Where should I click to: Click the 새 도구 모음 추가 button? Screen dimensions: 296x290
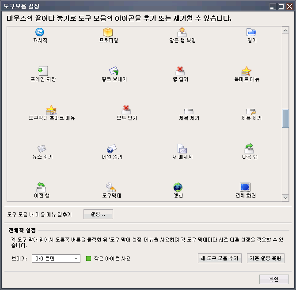coord(220,258)
